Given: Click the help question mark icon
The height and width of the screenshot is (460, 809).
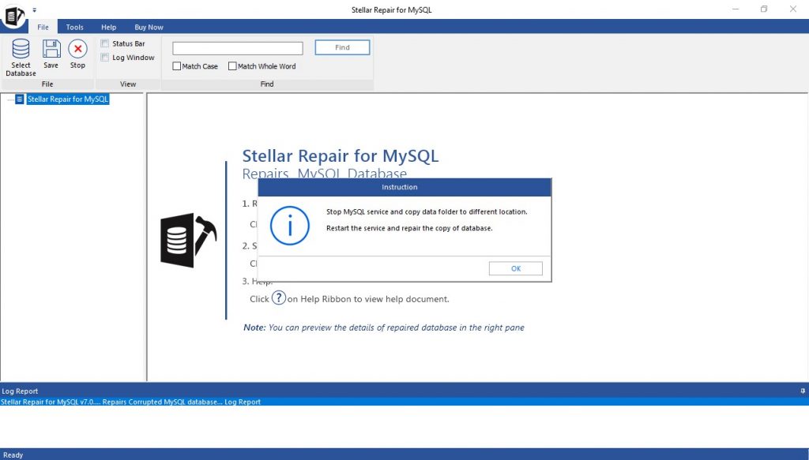Looking at the screenshot, I should tap(279, 297).
